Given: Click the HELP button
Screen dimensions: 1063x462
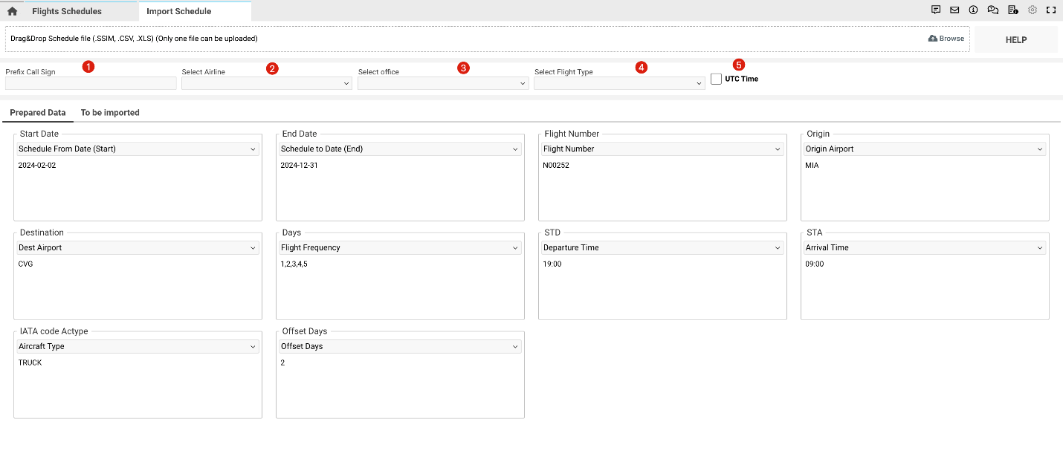Looking at the screenshot, I should point(1015,40).
